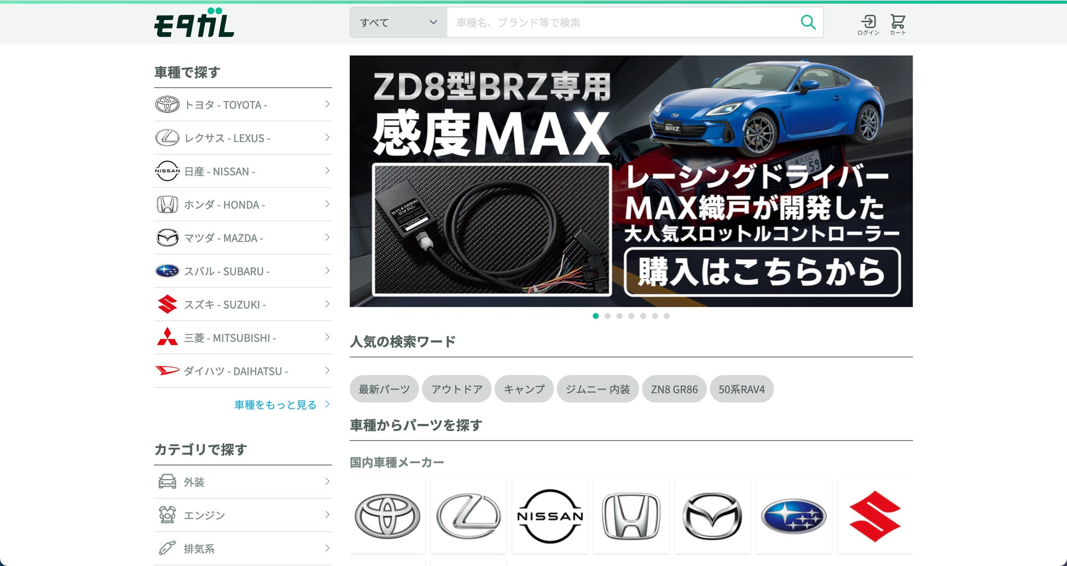Click the モタガレ site logo

tap(194, 24)
